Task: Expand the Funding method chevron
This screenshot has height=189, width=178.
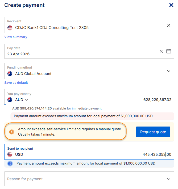Action: 168,71
